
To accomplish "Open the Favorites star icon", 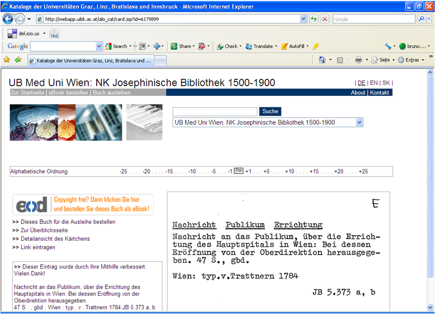I will [x=7, y=60].
